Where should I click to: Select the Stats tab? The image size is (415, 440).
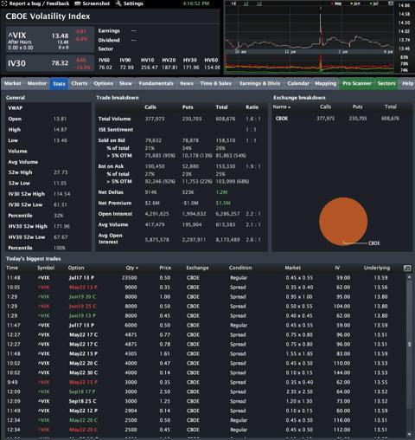59,84
